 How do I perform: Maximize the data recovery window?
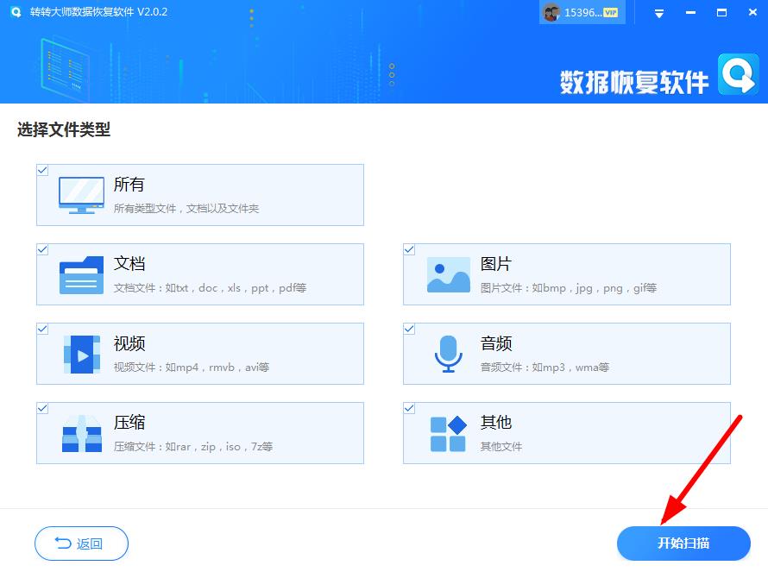pyautogui.click(x=721, y=13)
